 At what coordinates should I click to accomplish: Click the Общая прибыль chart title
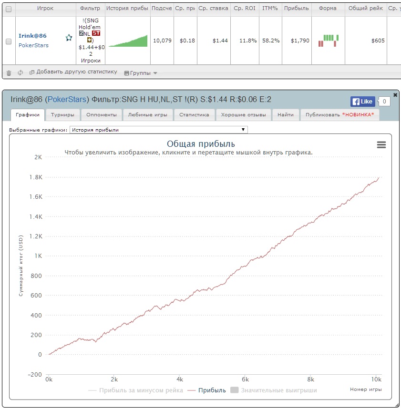coord(201,144)
